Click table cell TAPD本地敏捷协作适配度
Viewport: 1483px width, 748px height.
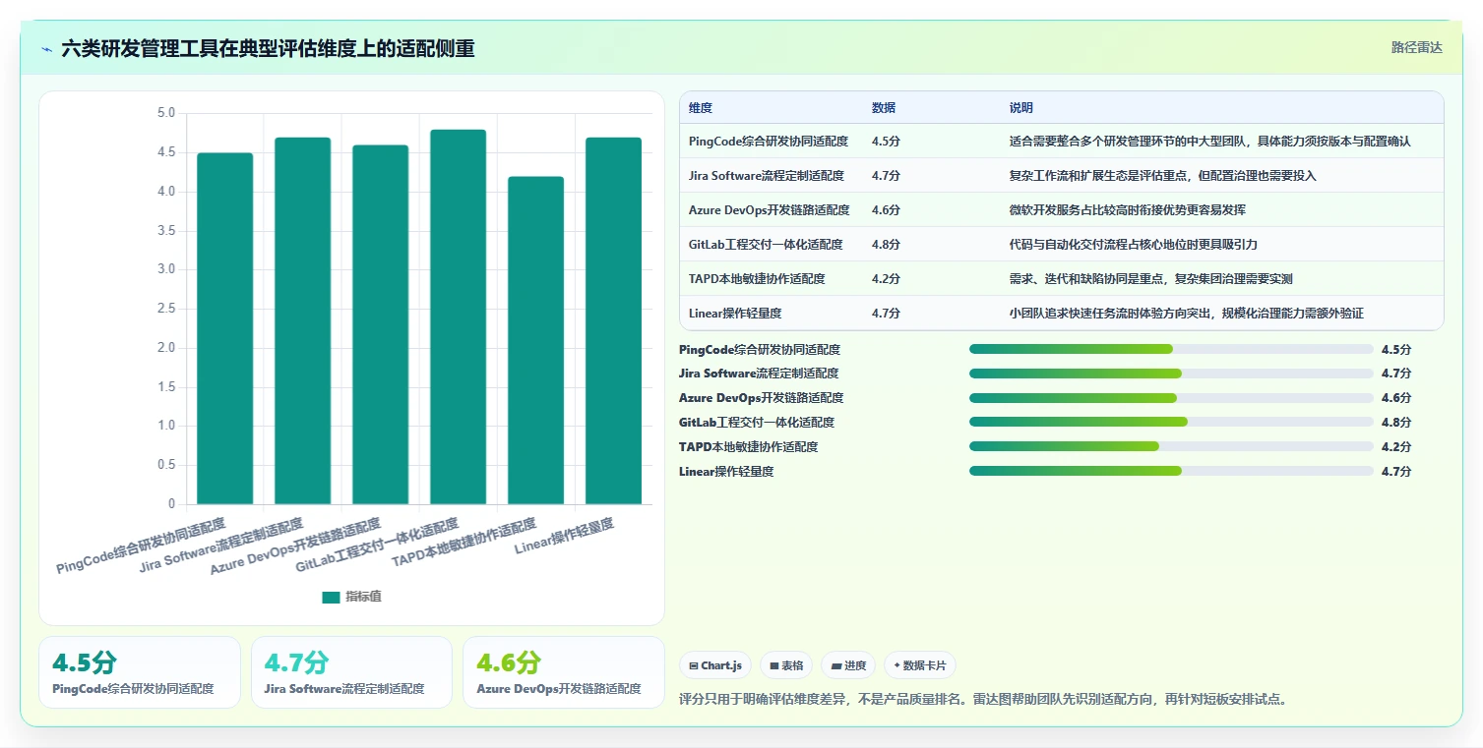click(x=758, y=279)
